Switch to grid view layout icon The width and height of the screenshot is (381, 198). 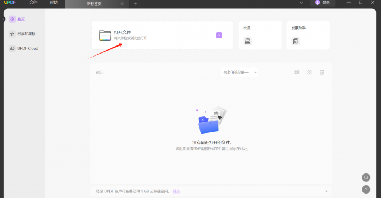(309, 72)
